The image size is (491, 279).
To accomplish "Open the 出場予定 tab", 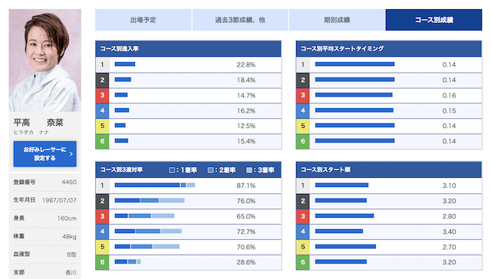I will pos(143,20).
